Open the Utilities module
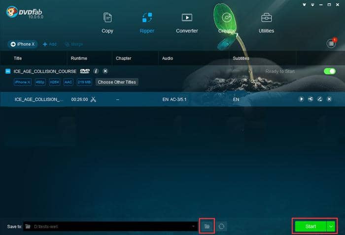The height and width of the screenshot is (235, 345). tap(266, 23)
